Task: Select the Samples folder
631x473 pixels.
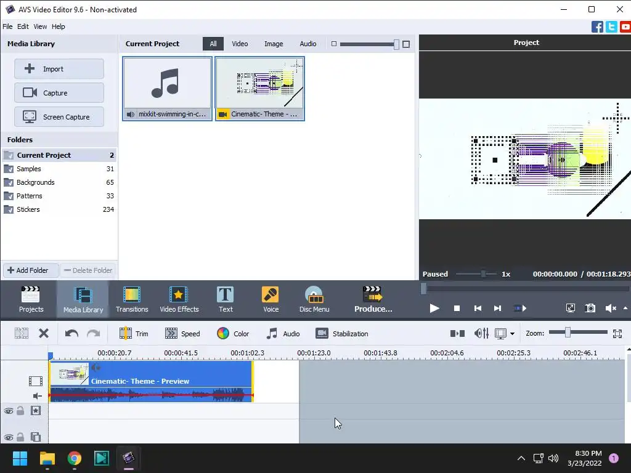Action: click(x=59, y=169)
